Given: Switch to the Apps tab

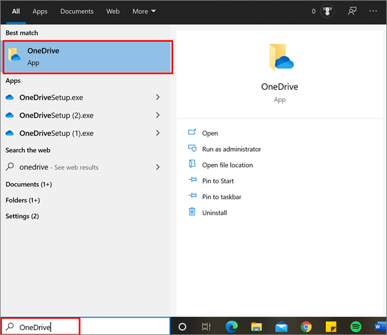Looking at the screenshot, I should click(40, 11).
